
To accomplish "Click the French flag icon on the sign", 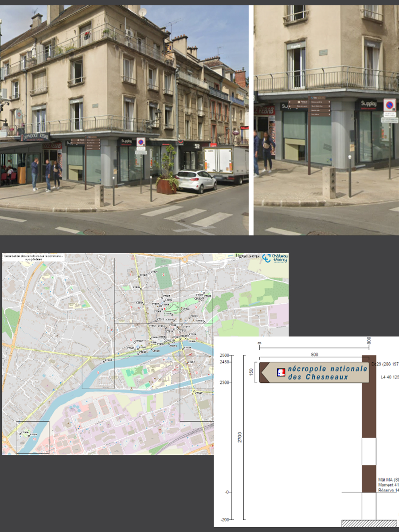I will [x=280, y=372].
